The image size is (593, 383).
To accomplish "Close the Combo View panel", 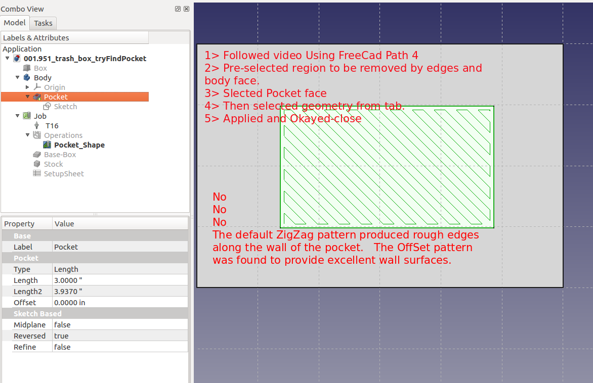I will 186,9.
